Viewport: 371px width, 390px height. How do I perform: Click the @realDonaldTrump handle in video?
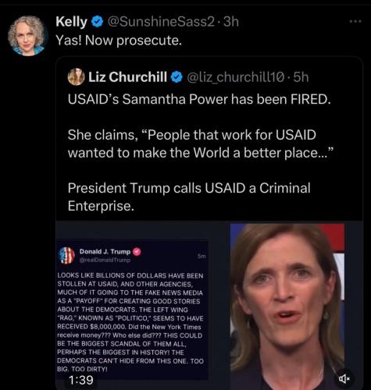click(105, 260)
